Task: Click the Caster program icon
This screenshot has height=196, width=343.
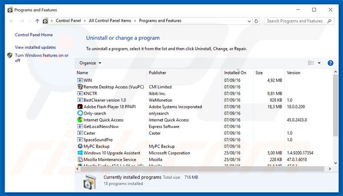Action: click(80, 133)
